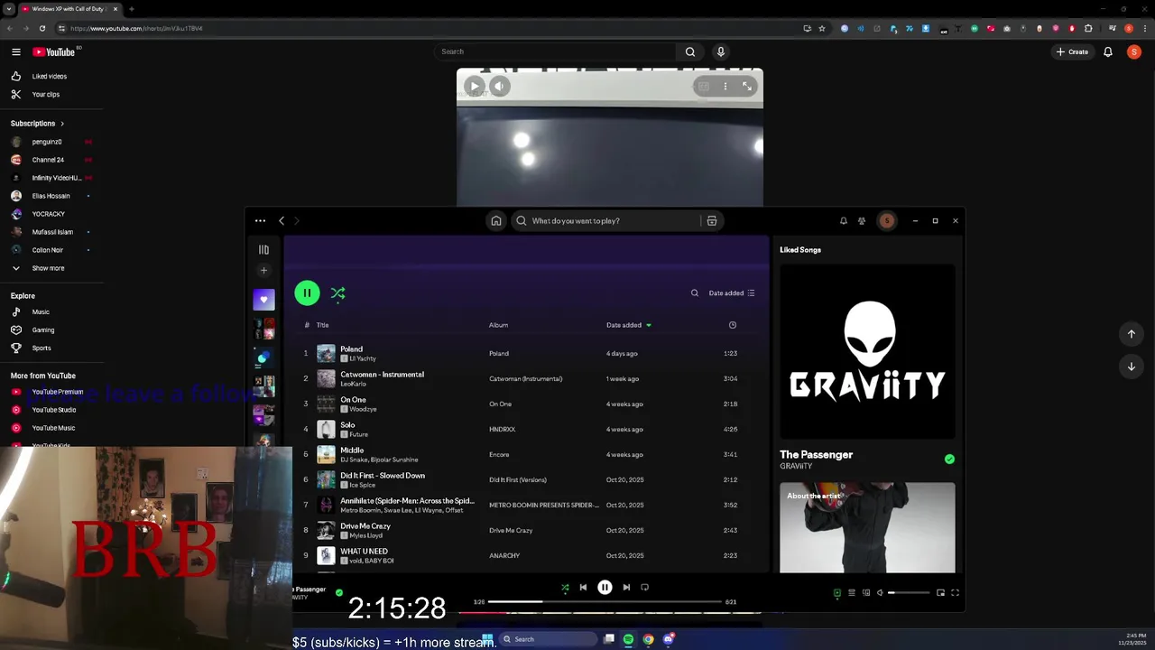Mute the YouTube Shorts video
This screenshot has height=650, width=1155.
point(500,86)
